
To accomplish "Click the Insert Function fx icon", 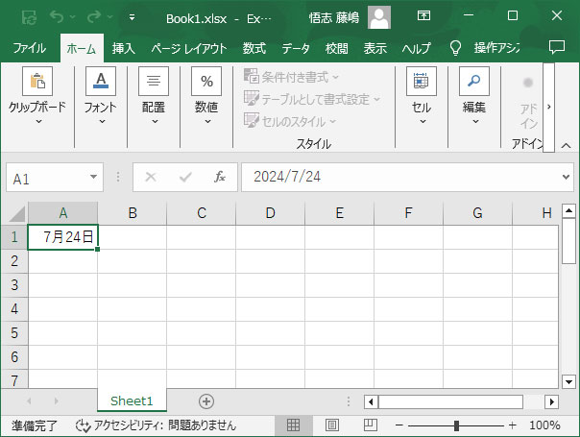I will coord(220,177).
